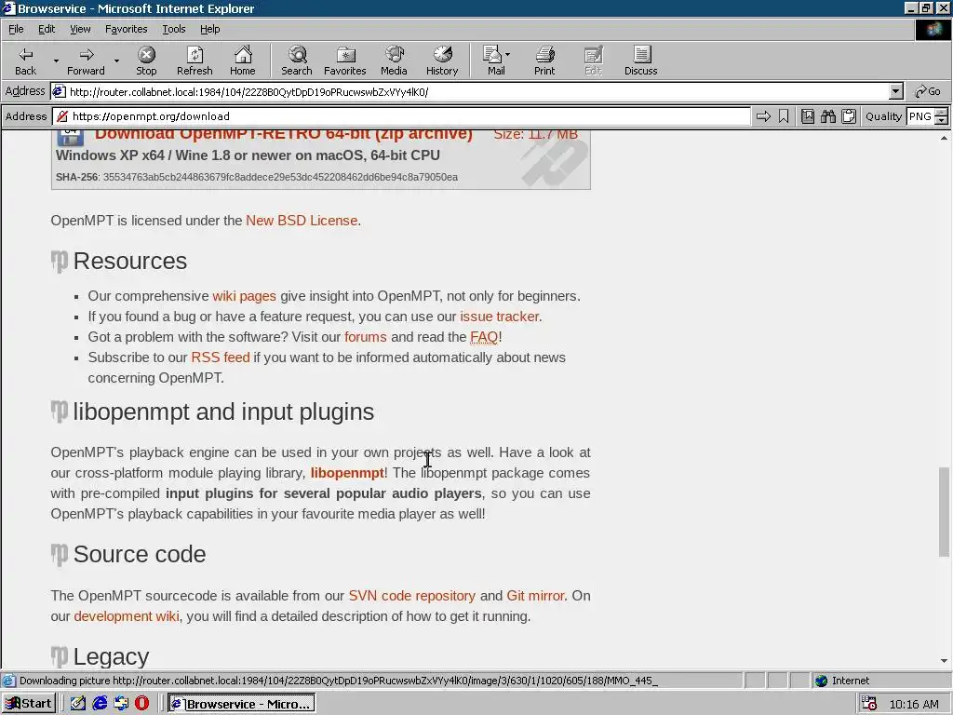Image resolution: width=953 pixels, height=715 pixels.
Task: Open the IE address bar dropdown
Action: click(x=896, y=92)
